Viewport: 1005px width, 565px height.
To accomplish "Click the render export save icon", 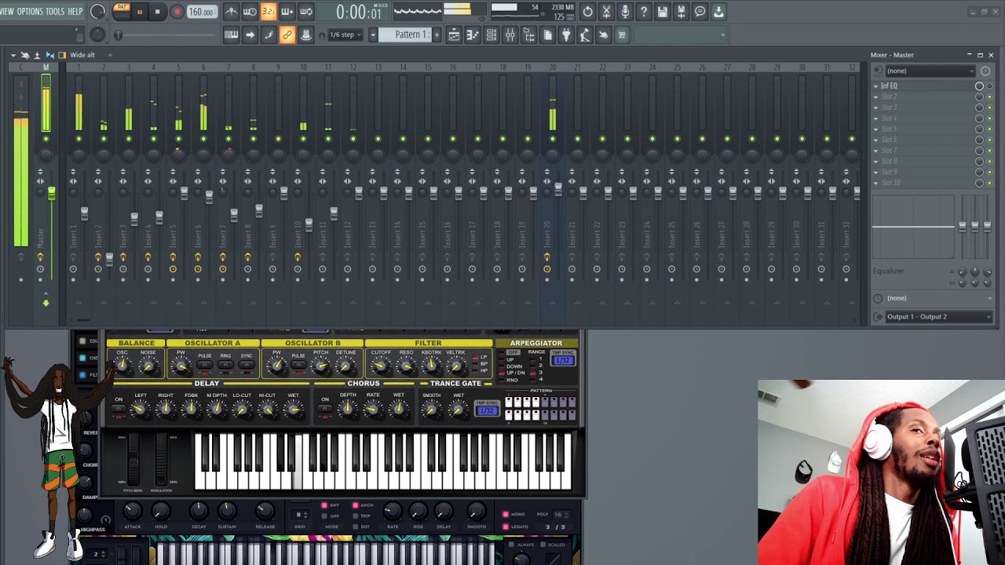I will pyautogui.click(x=682, y=12).
